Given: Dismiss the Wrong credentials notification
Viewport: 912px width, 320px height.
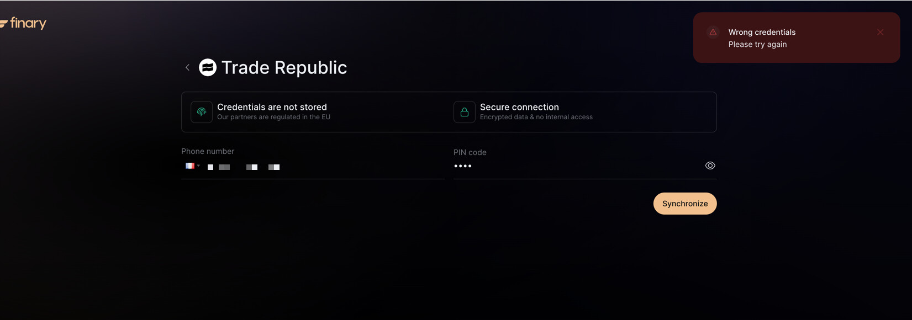Looking at the screenshot, I should point(880,33).
